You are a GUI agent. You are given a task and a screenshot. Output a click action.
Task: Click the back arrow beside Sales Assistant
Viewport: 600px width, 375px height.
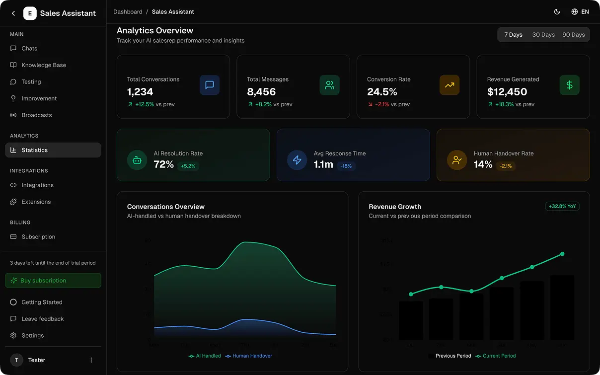[13, 13]
